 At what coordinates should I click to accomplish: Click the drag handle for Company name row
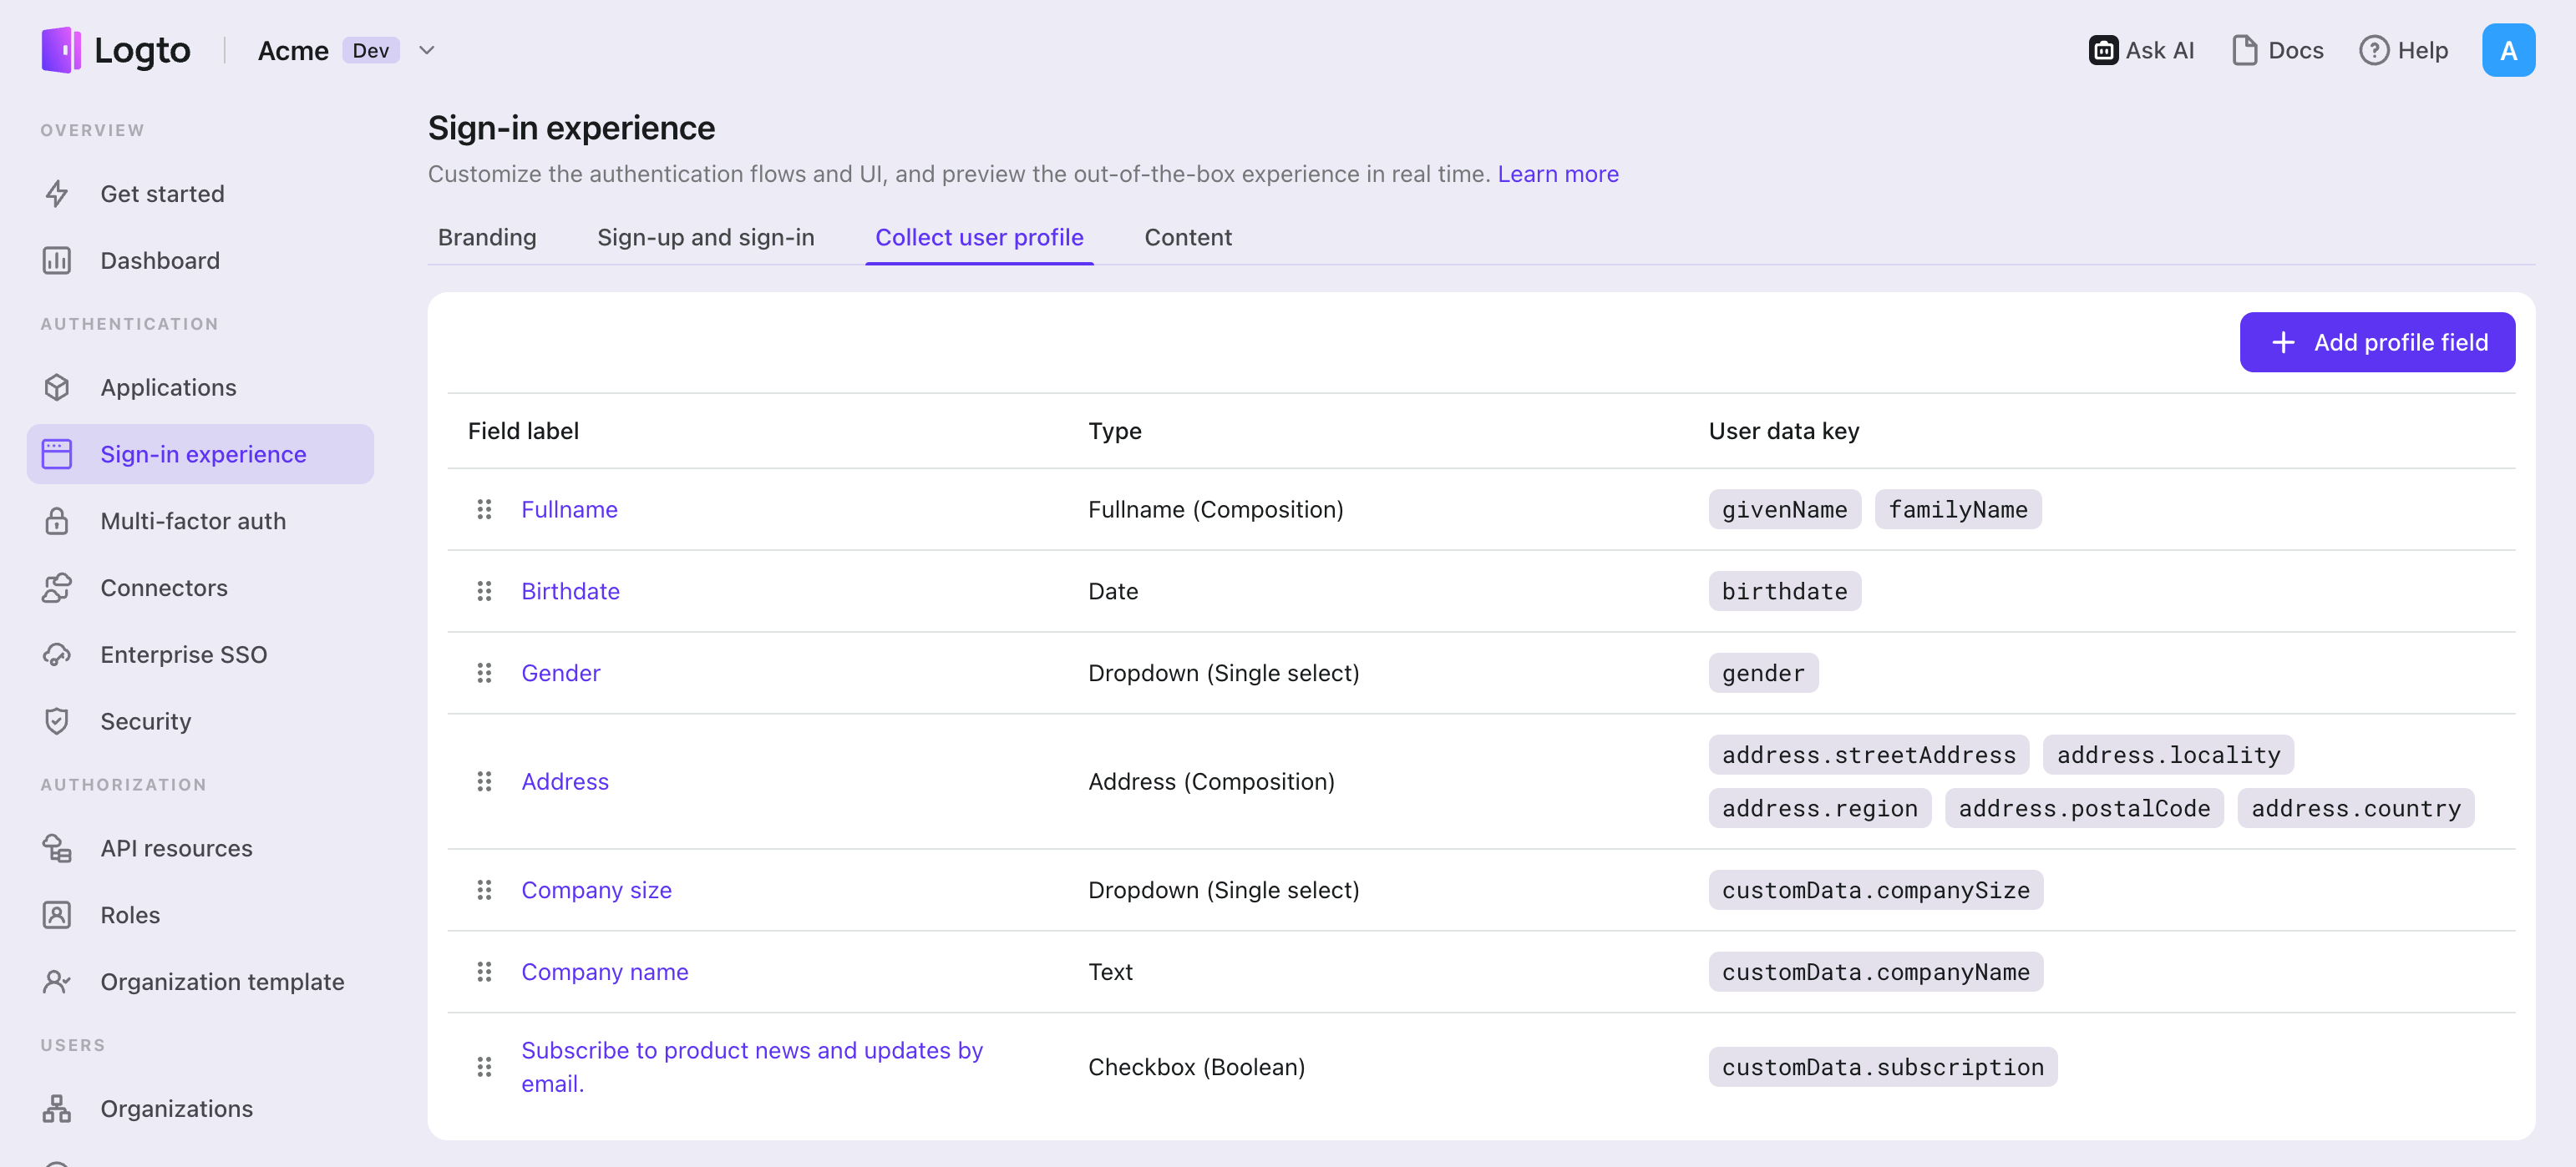pos(484,972)
